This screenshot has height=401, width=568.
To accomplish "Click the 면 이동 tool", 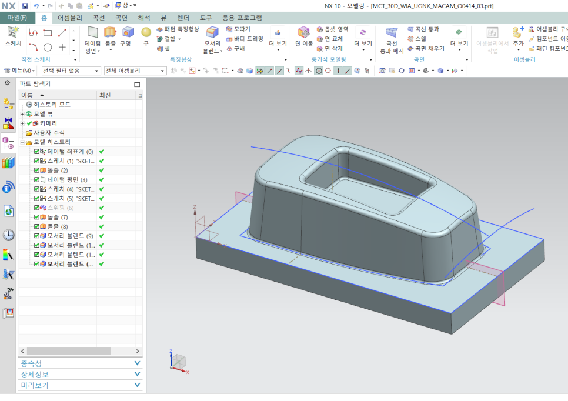I will tap(304, 36).
